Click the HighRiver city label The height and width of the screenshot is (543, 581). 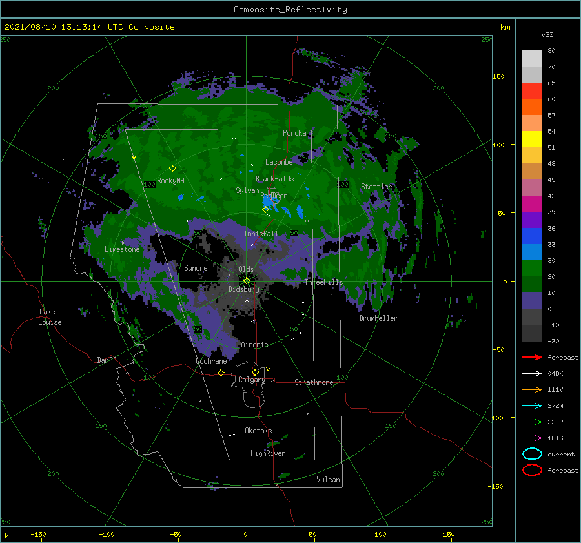tap(268, 453)
